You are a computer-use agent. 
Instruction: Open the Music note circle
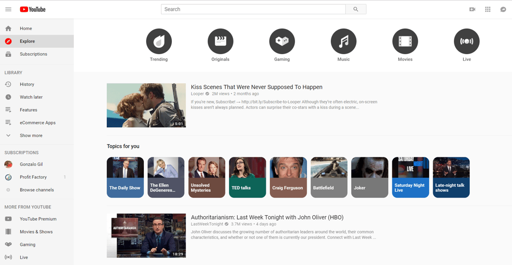(344, 41)
